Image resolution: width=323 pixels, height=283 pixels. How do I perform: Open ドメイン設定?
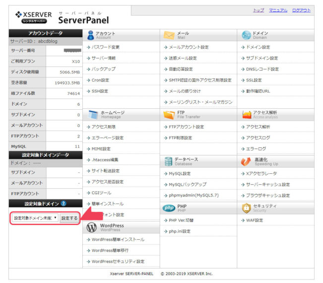click(258, 47)
